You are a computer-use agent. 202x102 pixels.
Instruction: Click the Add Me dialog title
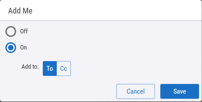[x=20, y=11]
